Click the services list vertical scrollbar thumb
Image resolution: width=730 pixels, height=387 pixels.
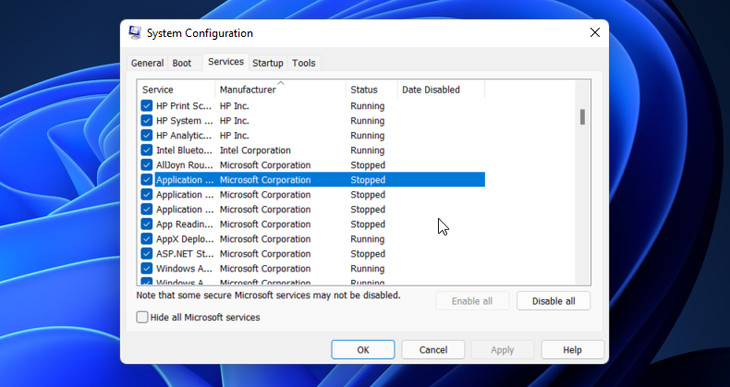pyautogui.click(x=582, y=117)
